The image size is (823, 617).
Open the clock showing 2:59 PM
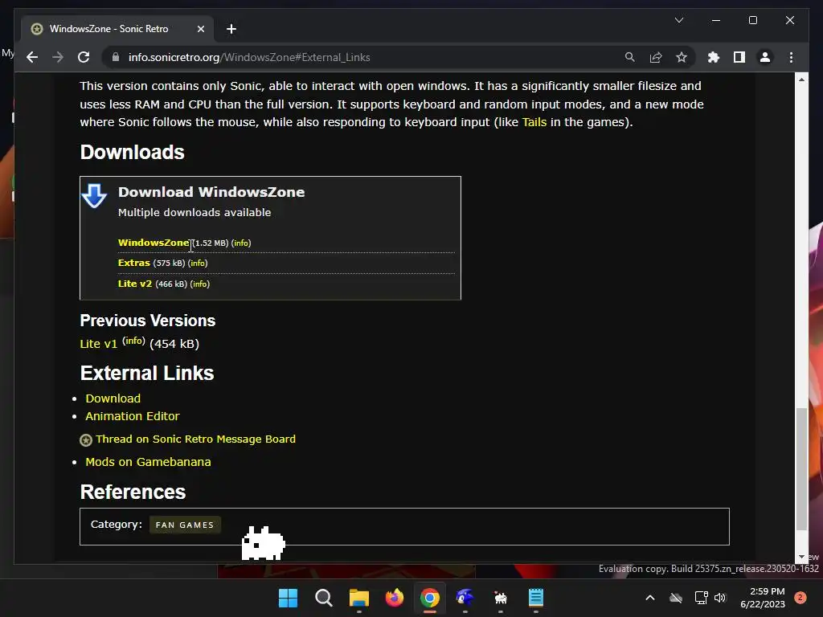coord(763,598)
